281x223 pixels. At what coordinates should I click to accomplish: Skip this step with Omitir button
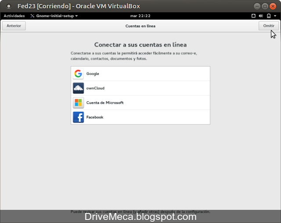[x=269, y=26]
